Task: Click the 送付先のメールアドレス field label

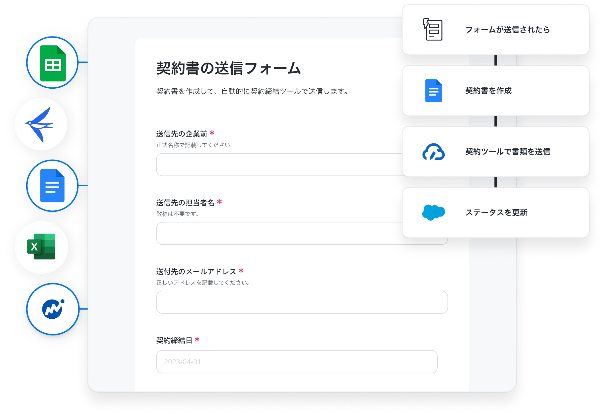Action: pos(196,272)
